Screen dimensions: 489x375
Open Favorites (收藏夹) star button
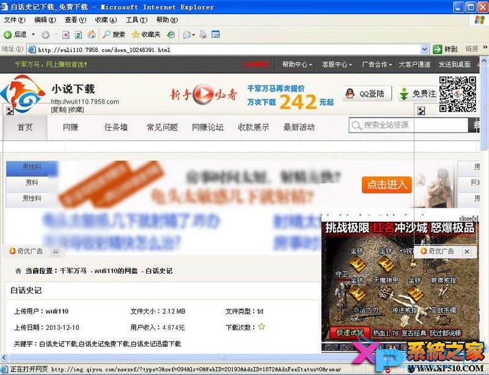[x=146, y=35]
